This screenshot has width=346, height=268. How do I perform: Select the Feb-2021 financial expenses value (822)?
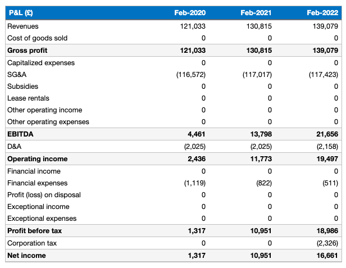coord(263,183)
